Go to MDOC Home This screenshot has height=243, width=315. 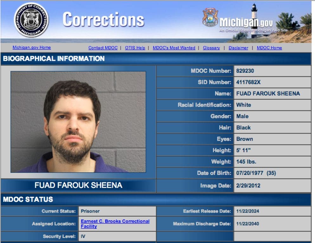269,48
